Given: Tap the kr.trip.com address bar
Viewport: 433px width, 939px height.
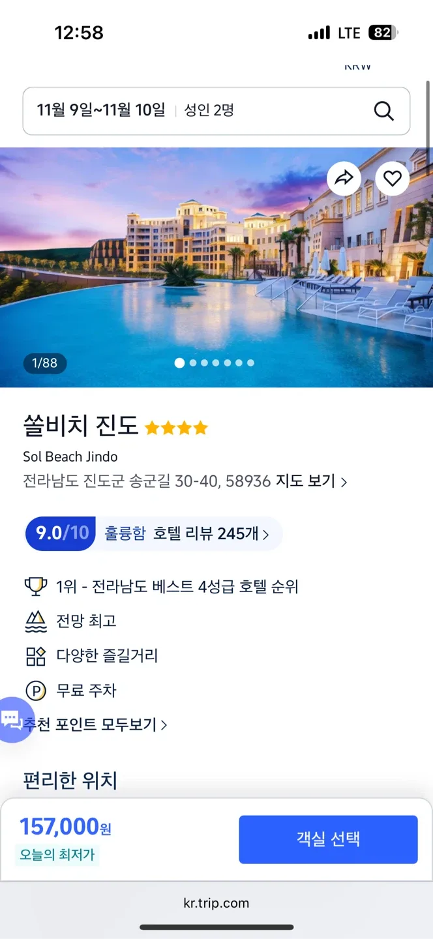Looking at the screenshot, I should coord(216,903).
